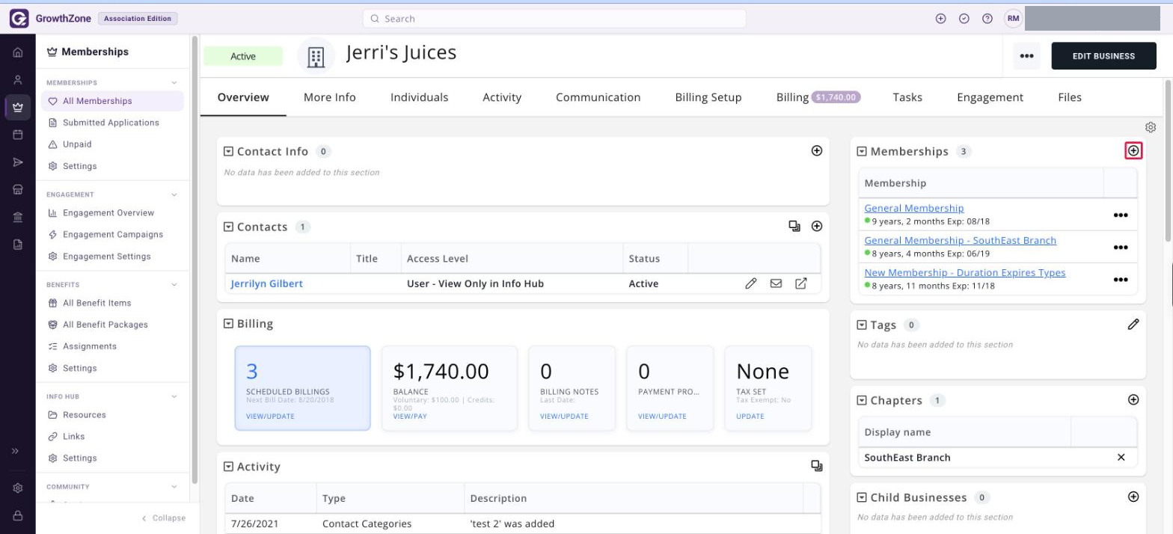Edit tags using the pencil icon
Image resolution: width=1173 pixels, height=534 pixels.
(1133, 324)
